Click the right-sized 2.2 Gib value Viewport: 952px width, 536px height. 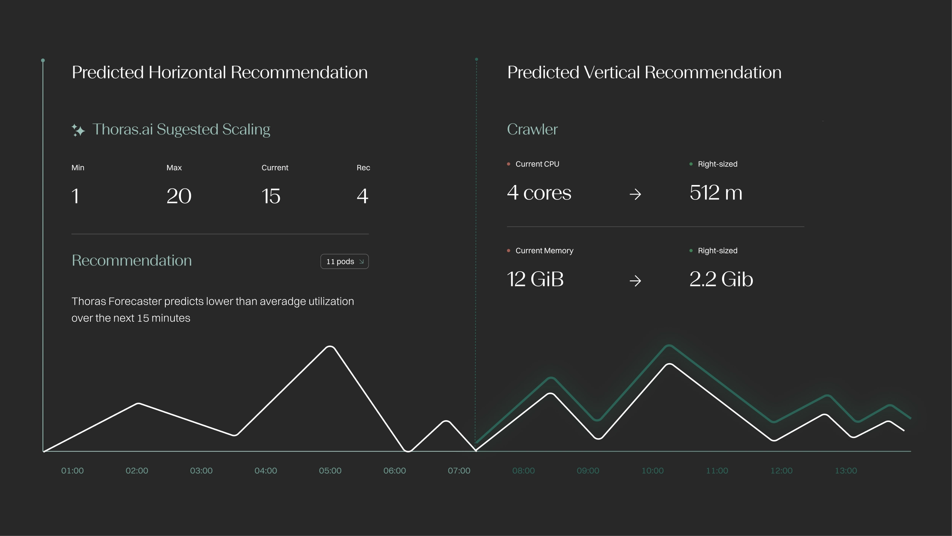[721, 279]
